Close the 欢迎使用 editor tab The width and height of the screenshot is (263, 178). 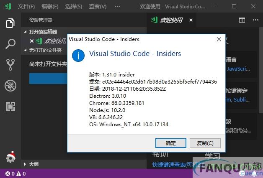point(191,20)
